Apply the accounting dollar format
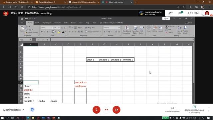213x120 pixels. 105,32
